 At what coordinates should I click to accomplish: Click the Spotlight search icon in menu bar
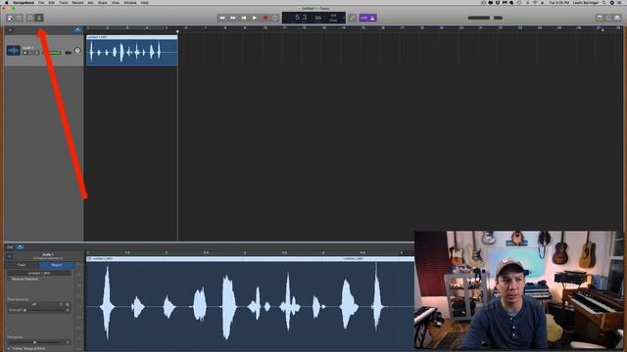point(603,3)
